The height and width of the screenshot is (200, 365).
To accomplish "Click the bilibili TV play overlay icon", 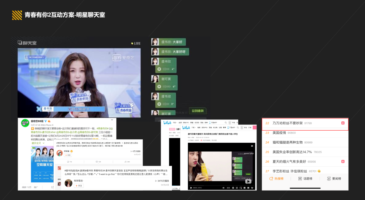I will [248, 181].
